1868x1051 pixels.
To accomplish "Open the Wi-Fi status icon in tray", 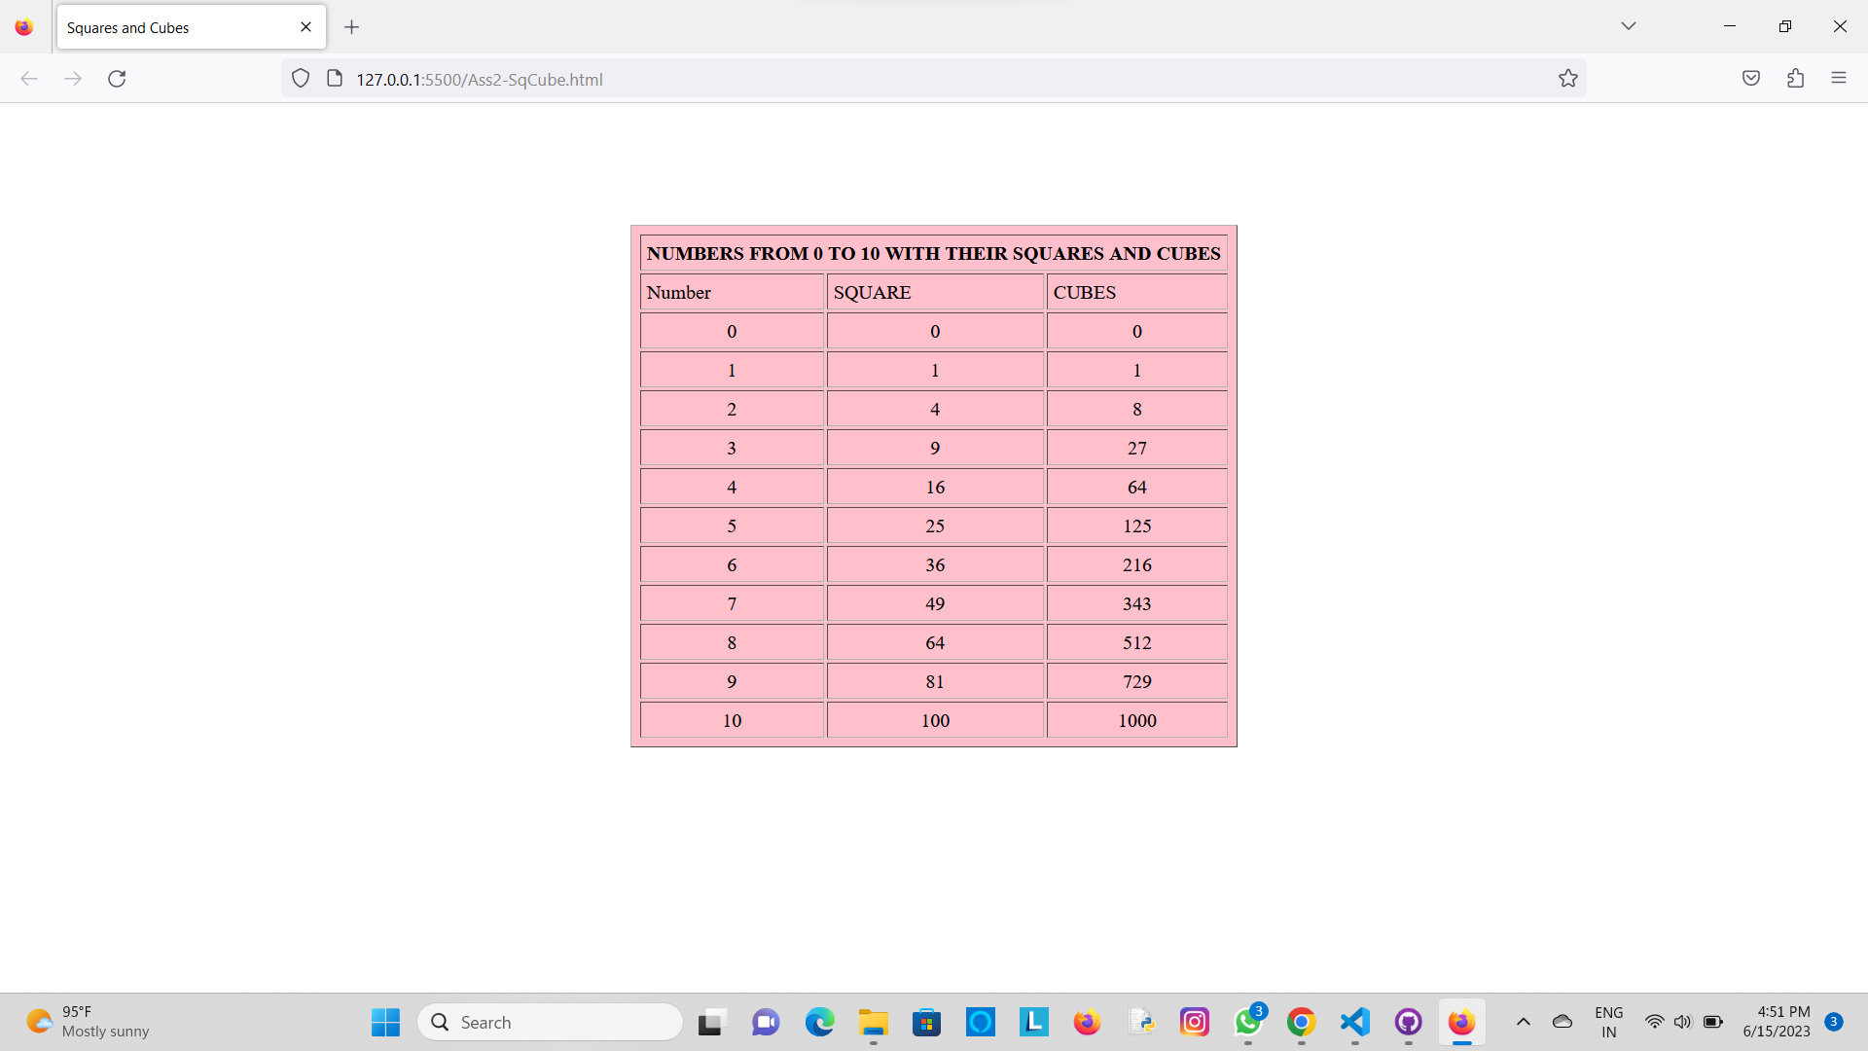I will [1655, 1022].
